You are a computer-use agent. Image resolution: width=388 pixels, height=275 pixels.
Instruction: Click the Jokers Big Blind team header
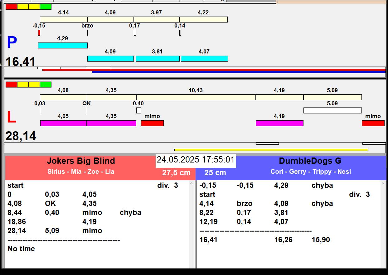(x=81, y=161)
